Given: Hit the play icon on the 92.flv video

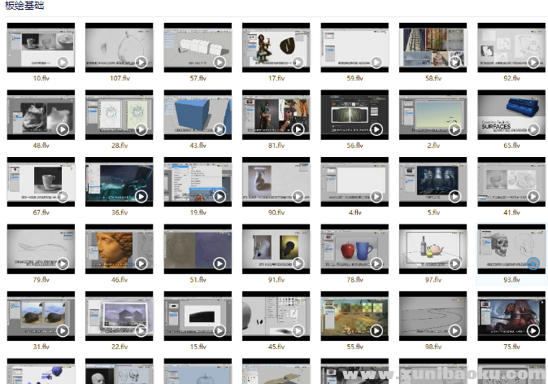Looking at the screenshot, I should [533, 62].
